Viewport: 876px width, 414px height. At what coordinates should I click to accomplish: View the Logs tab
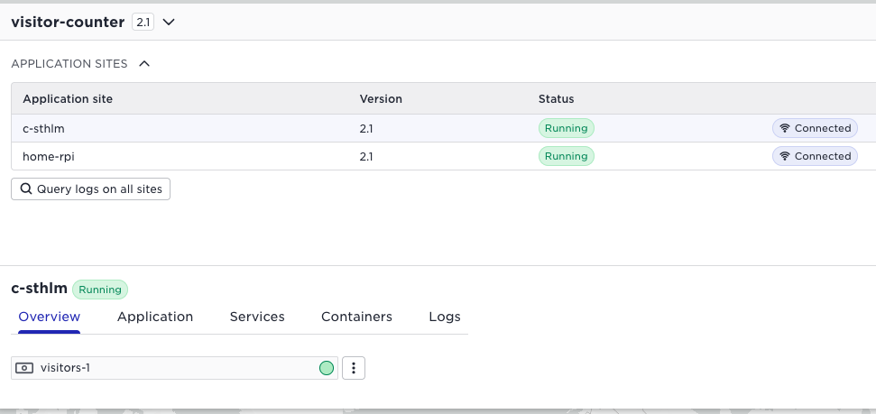tap(445, 317)
